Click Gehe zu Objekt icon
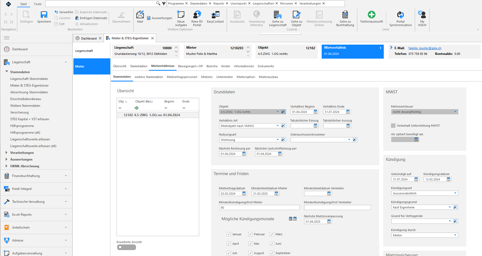Image resolution: width=482 pixels, height=256 pixels. [x=296, y=15]
